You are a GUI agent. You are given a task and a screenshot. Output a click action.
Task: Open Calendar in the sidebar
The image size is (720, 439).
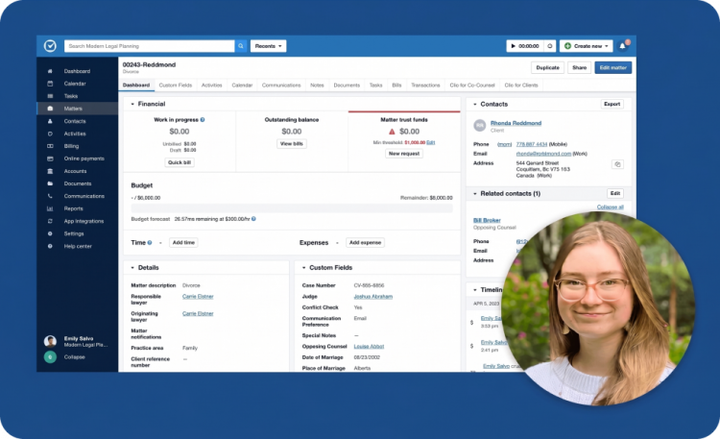click(x=77, y=84)
